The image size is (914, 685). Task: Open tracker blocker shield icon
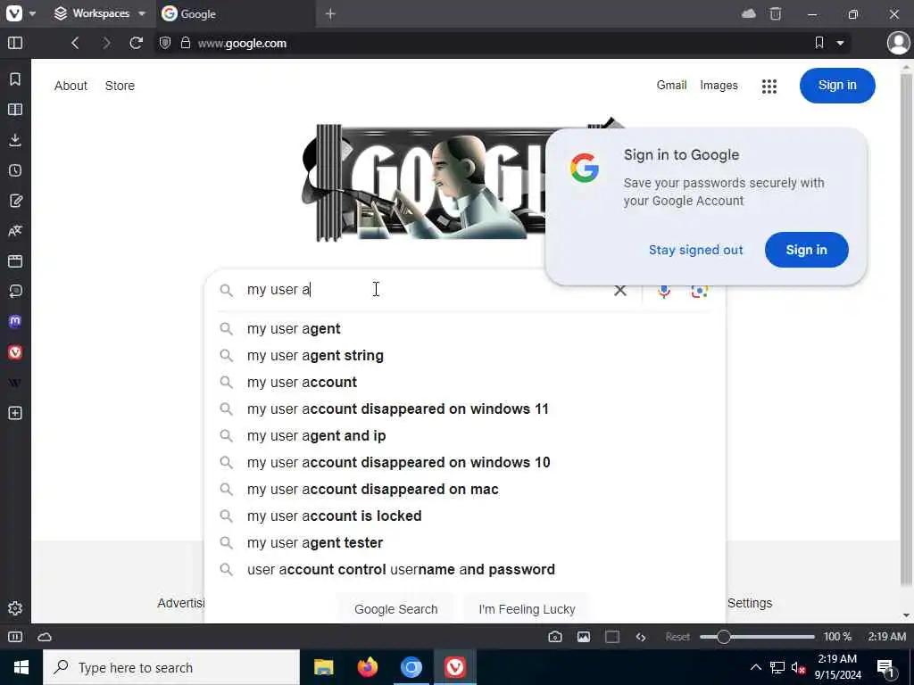pyautogui.click(x=165, y=43)
